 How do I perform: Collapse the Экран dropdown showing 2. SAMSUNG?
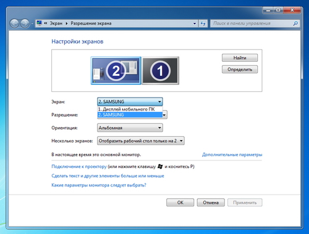[130, 102]
